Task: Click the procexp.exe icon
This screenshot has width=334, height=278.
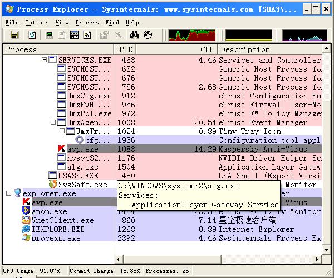Action: point(26,238)
